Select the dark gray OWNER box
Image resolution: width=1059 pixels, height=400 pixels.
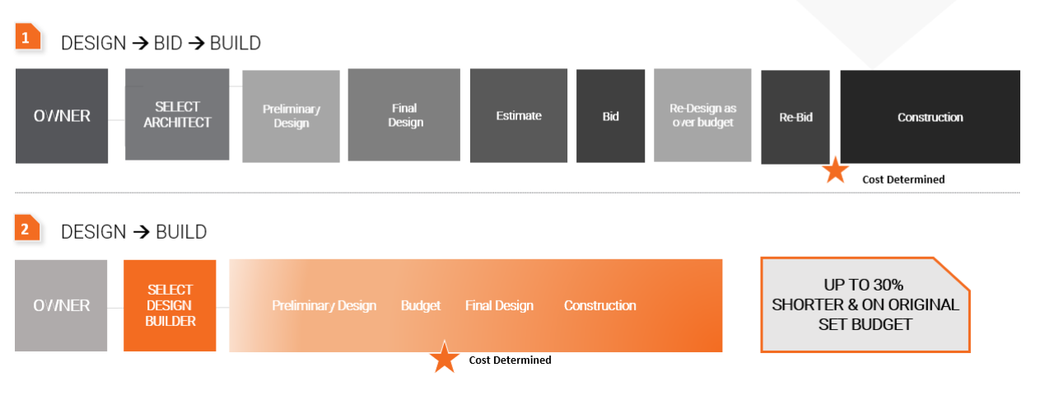tap(62, 116)
